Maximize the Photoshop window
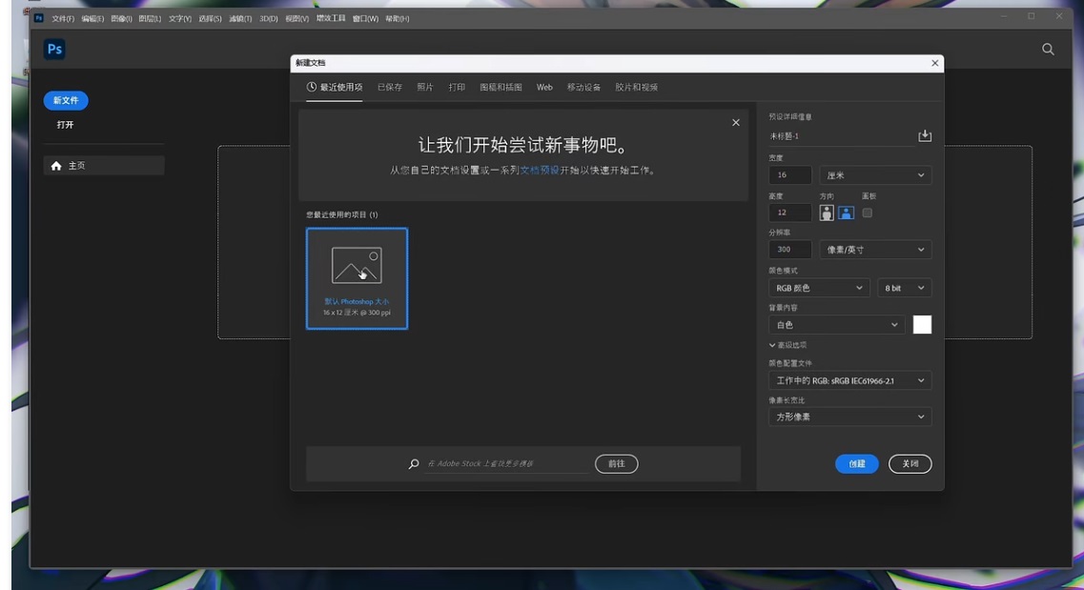Screen dimensions: 1084x590 1031,16
